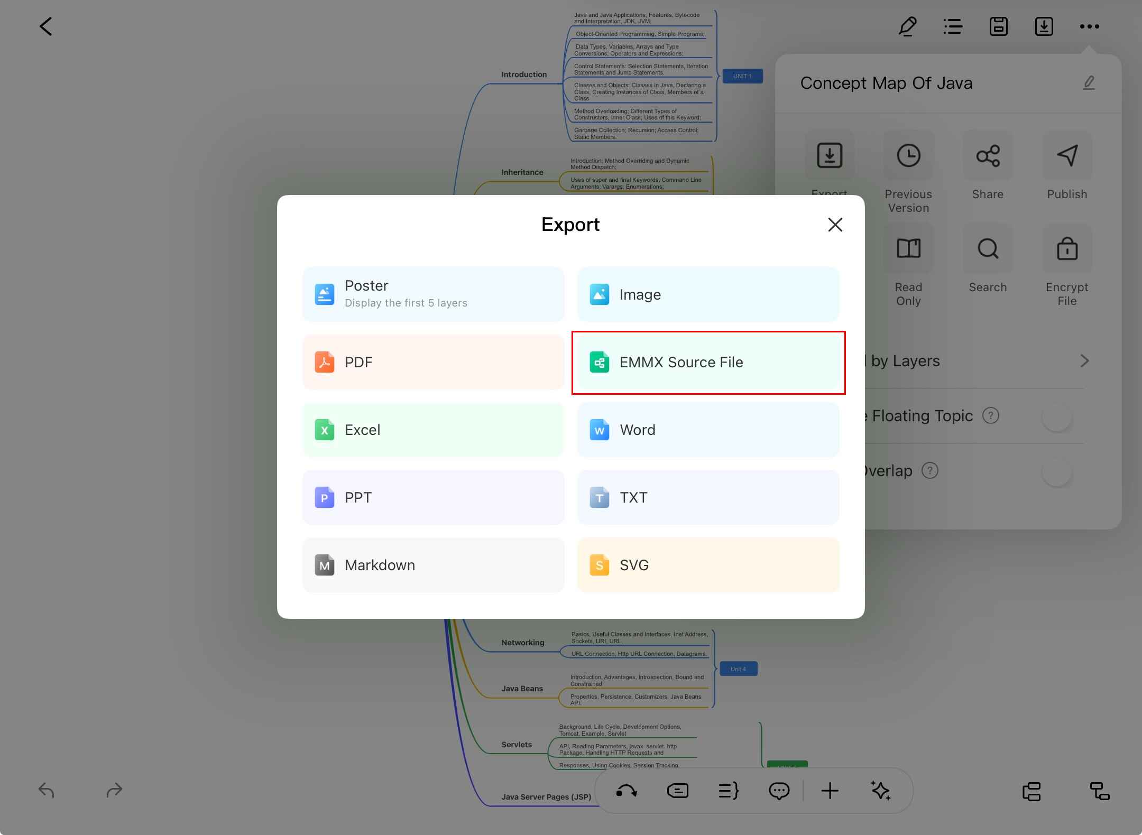The image size is (1142, 835).
Task: Add a comment with speech bubble icon
Action: coord(779,791)
